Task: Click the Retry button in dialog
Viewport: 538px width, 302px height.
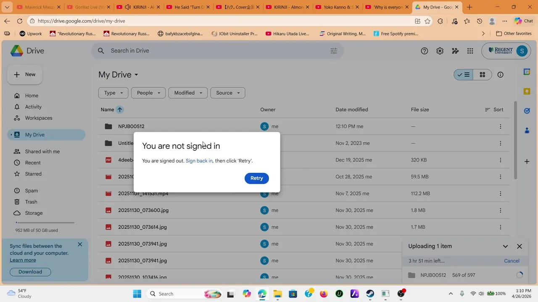Action: coord(256,178)
